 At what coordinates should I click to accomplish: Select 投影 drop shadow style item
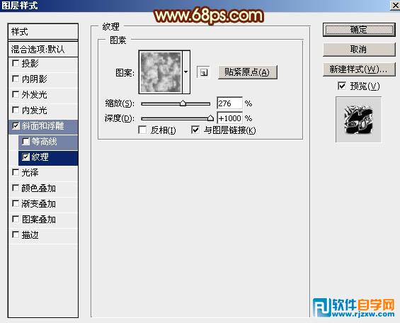[x=43, y=64]
